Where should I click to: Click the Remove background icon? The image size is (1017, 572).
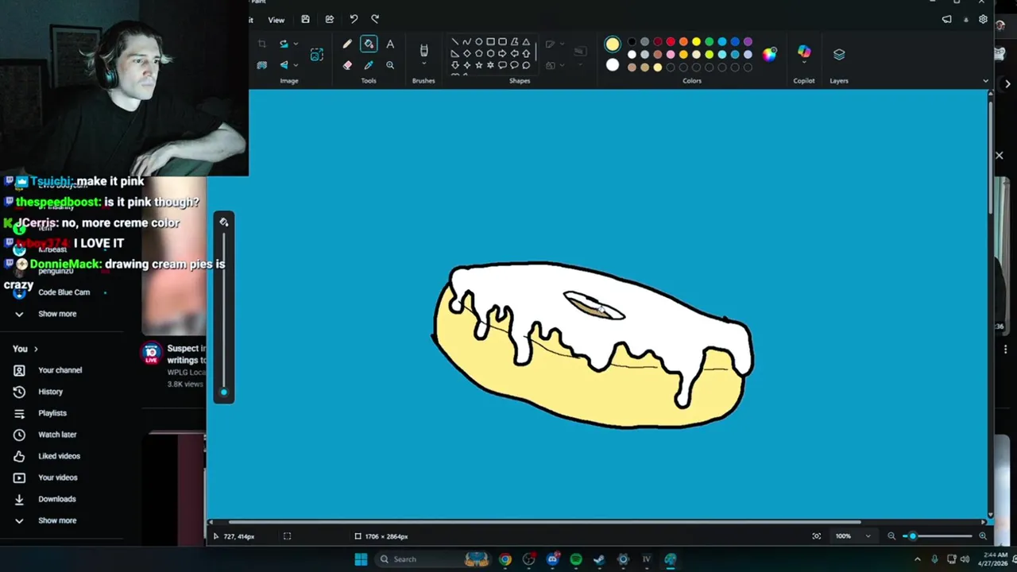tap(262, 65)
